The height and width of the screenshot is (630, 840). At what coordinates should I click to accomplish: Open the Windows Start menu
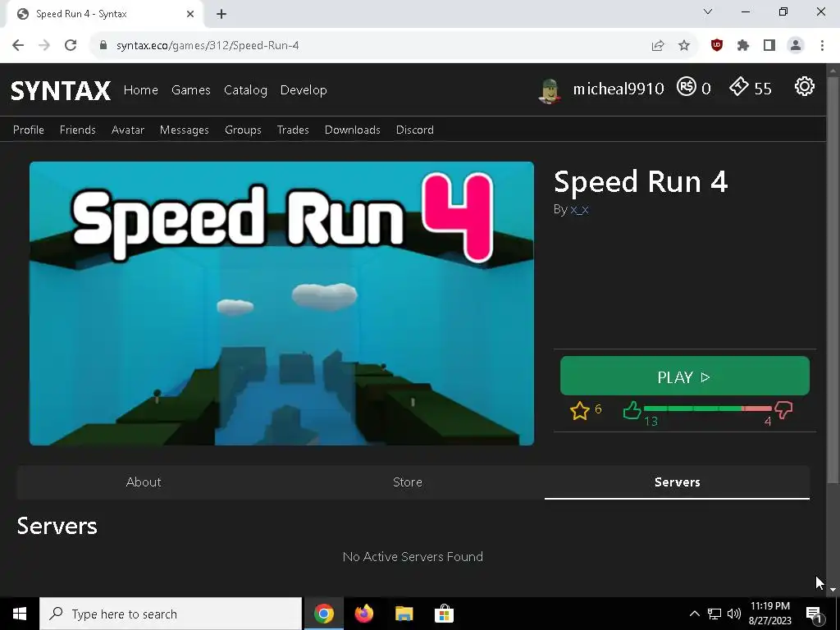(x=20, y=614)
